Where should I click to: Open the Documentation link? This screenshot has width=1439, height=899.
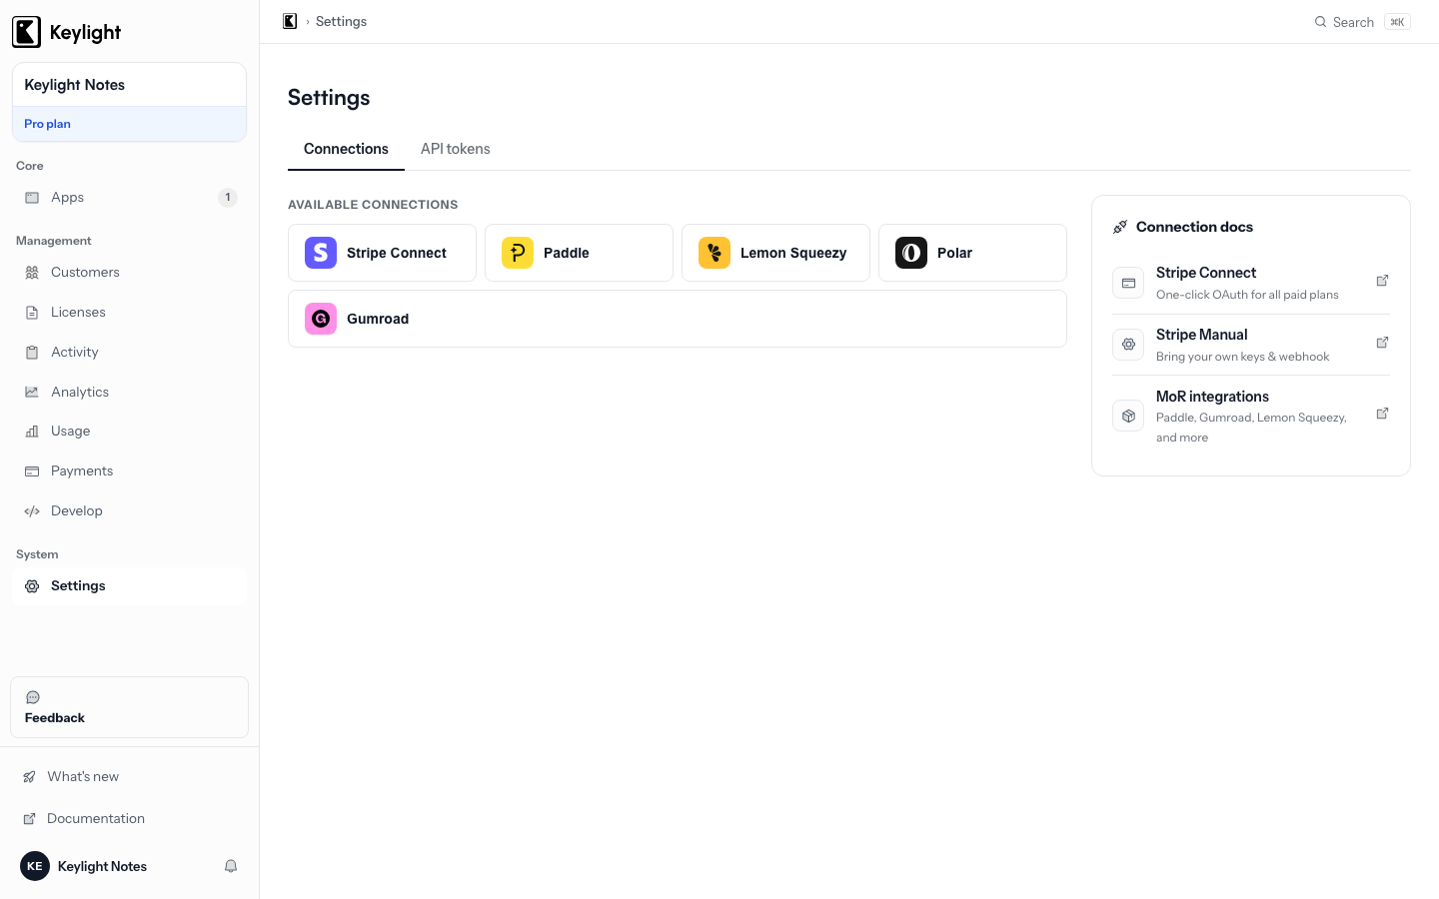129,819
